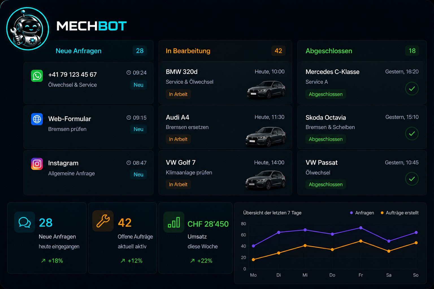Click the Instagram request icon

[37, 164]
